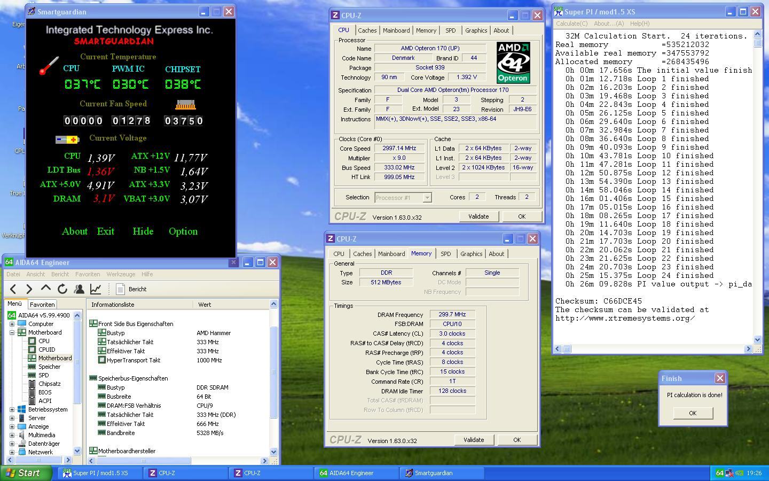Click the AIDA64 up-level arrow icon
The width and height of the screenshot is (769, 481).
[x=46, y=289]
